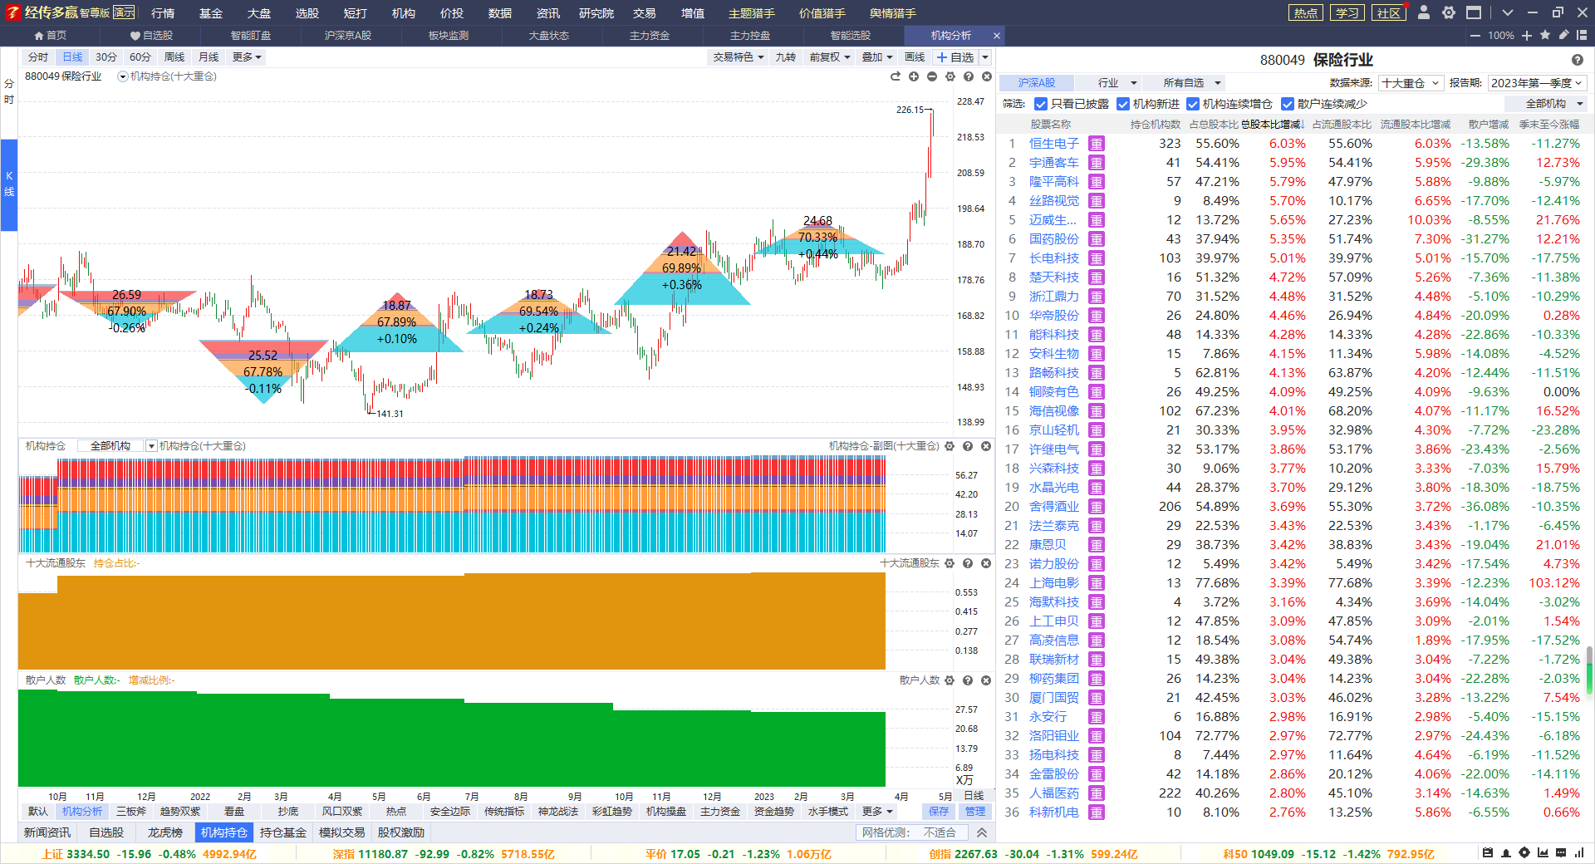
Task: Click 管理 template button
Action: [x=975, y=812]
